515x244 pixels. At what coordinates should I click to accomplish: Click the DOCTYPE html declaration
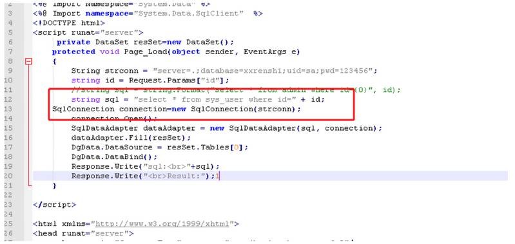pyautogui.click(x=69, y=23)
